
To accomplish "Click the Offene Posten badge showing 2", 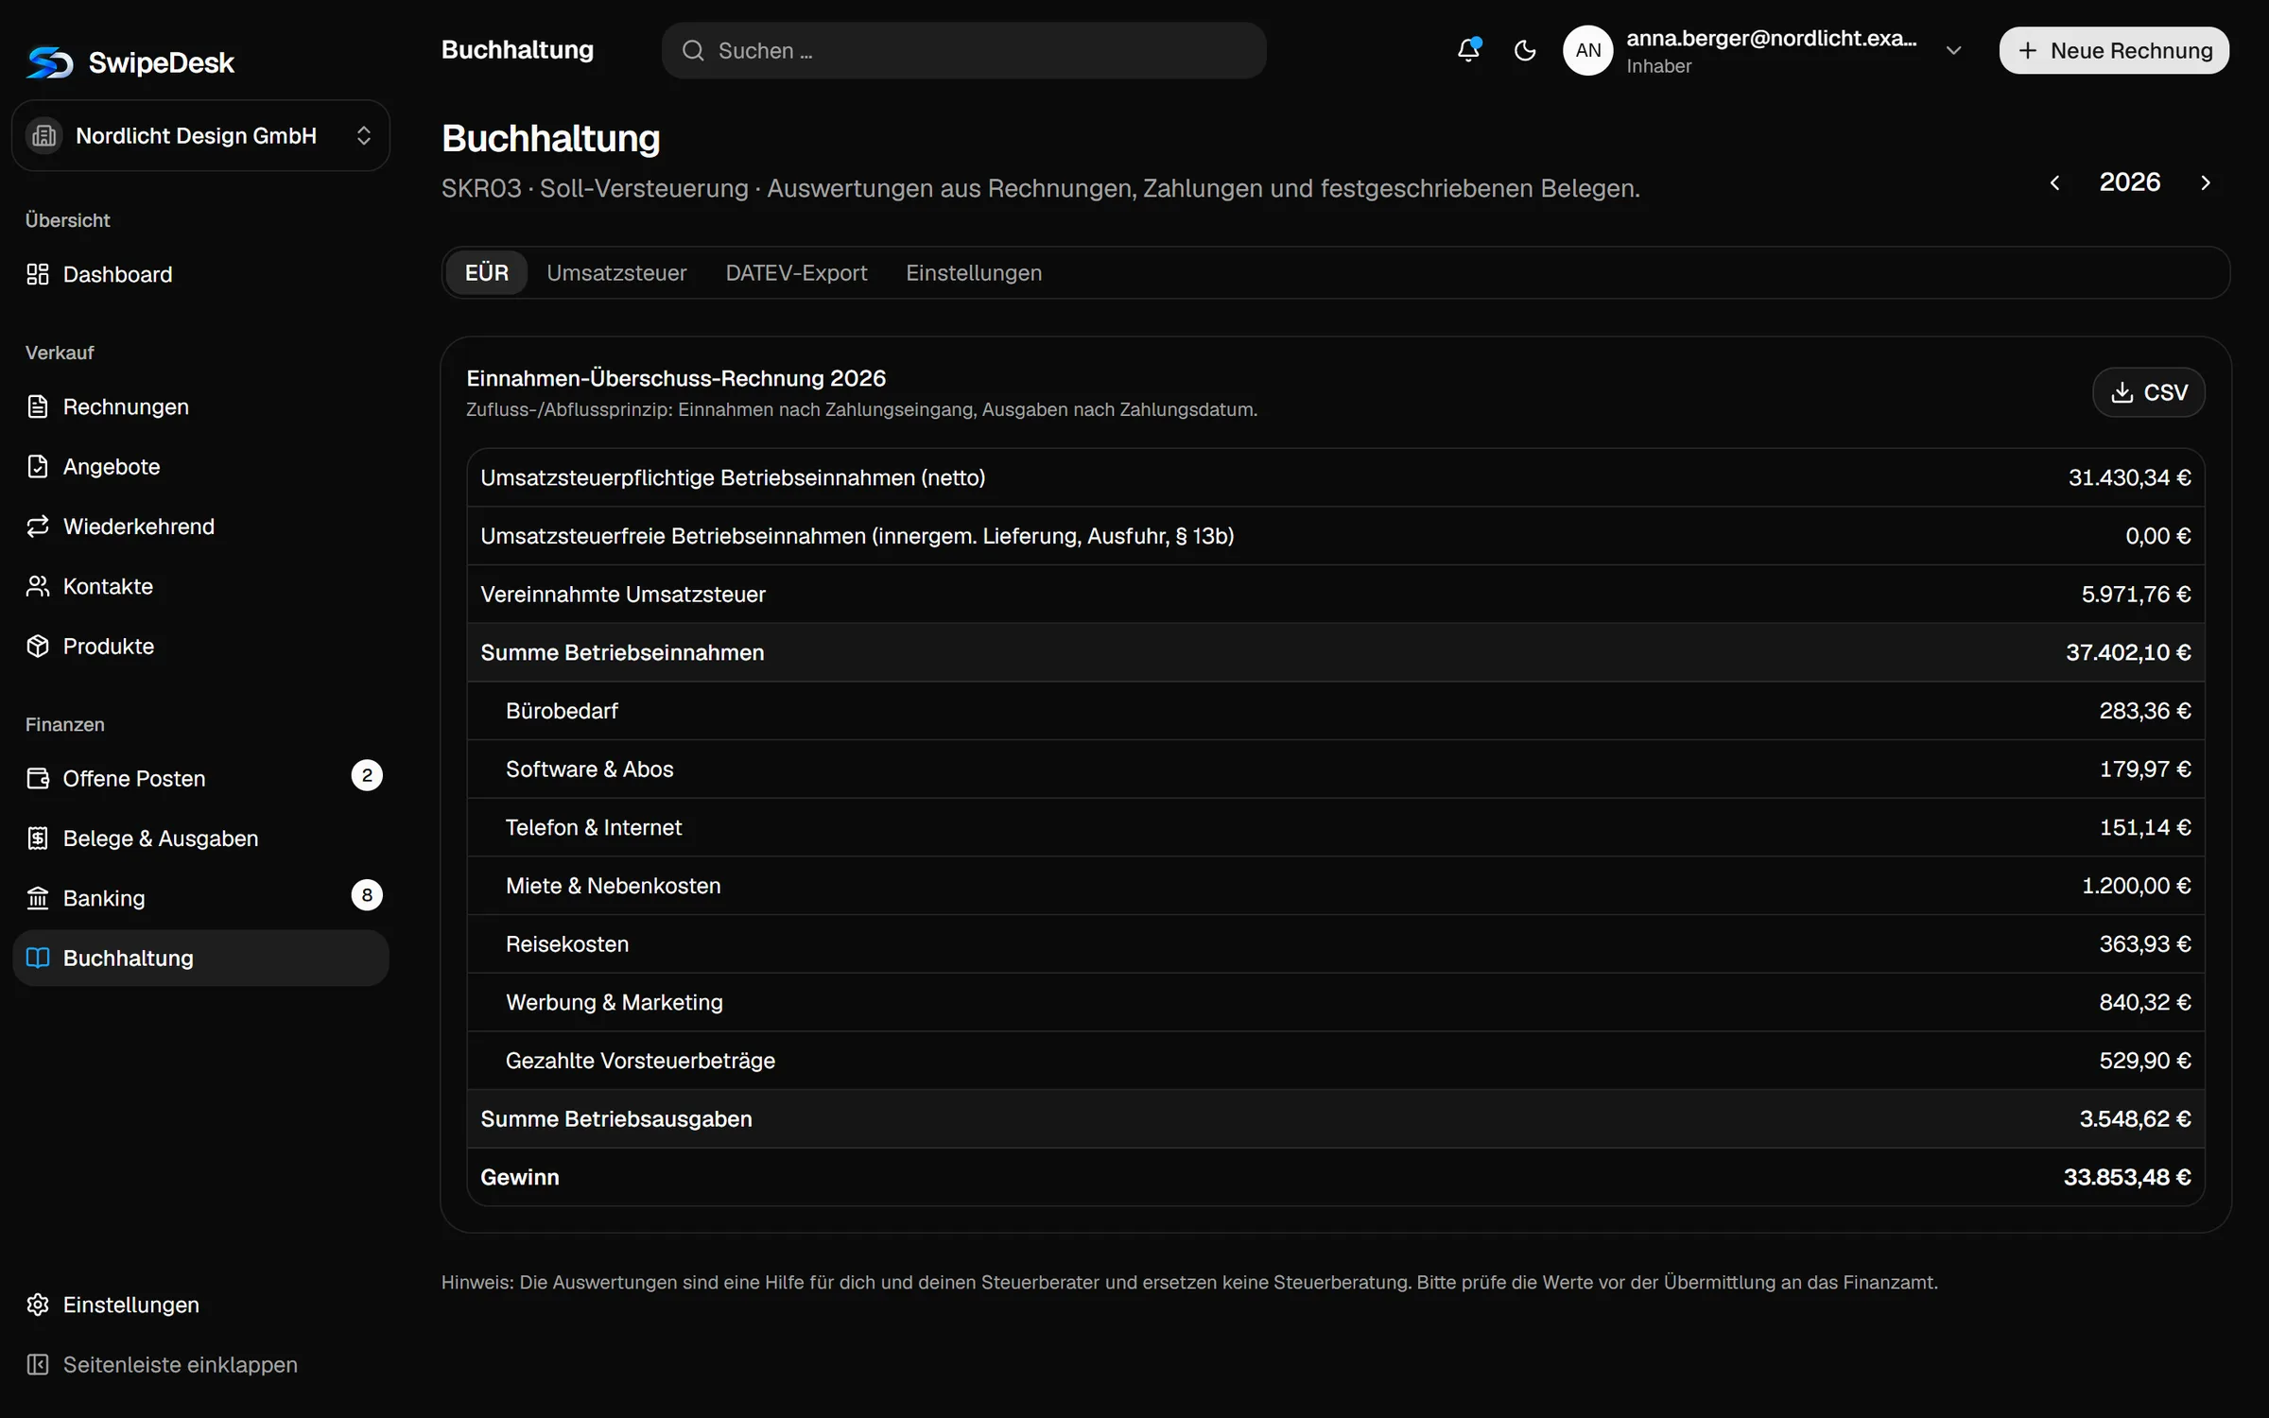I will (367, 775).
